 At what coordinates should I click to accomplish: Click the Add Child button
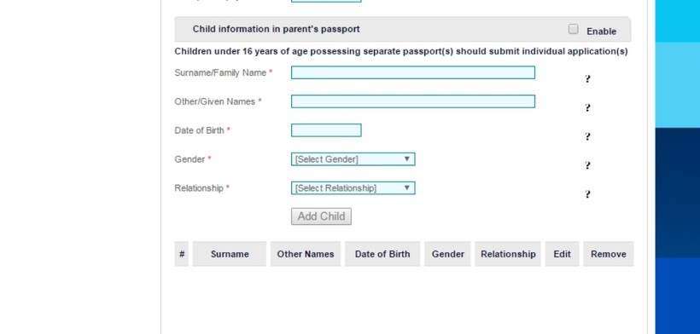click(321, 216)
